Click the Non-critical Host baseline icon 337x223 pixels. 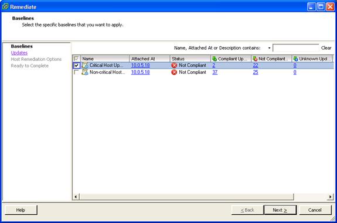click(x=85, y=72)
